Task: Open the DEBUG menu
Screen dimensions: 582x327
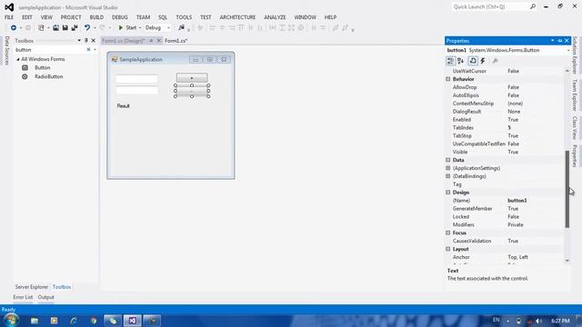Action: [119, 17]
